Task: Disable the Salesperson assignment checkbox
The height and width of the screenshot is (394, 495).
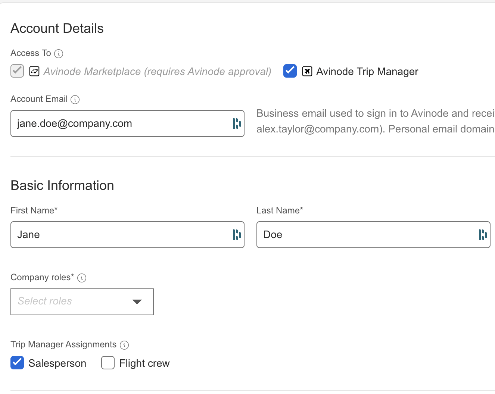Action: pos(17,363)
